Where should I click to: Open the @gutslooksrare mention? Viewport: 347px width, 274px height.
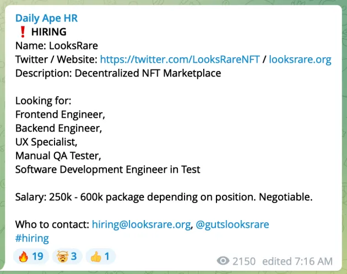[x=232, y=224]
